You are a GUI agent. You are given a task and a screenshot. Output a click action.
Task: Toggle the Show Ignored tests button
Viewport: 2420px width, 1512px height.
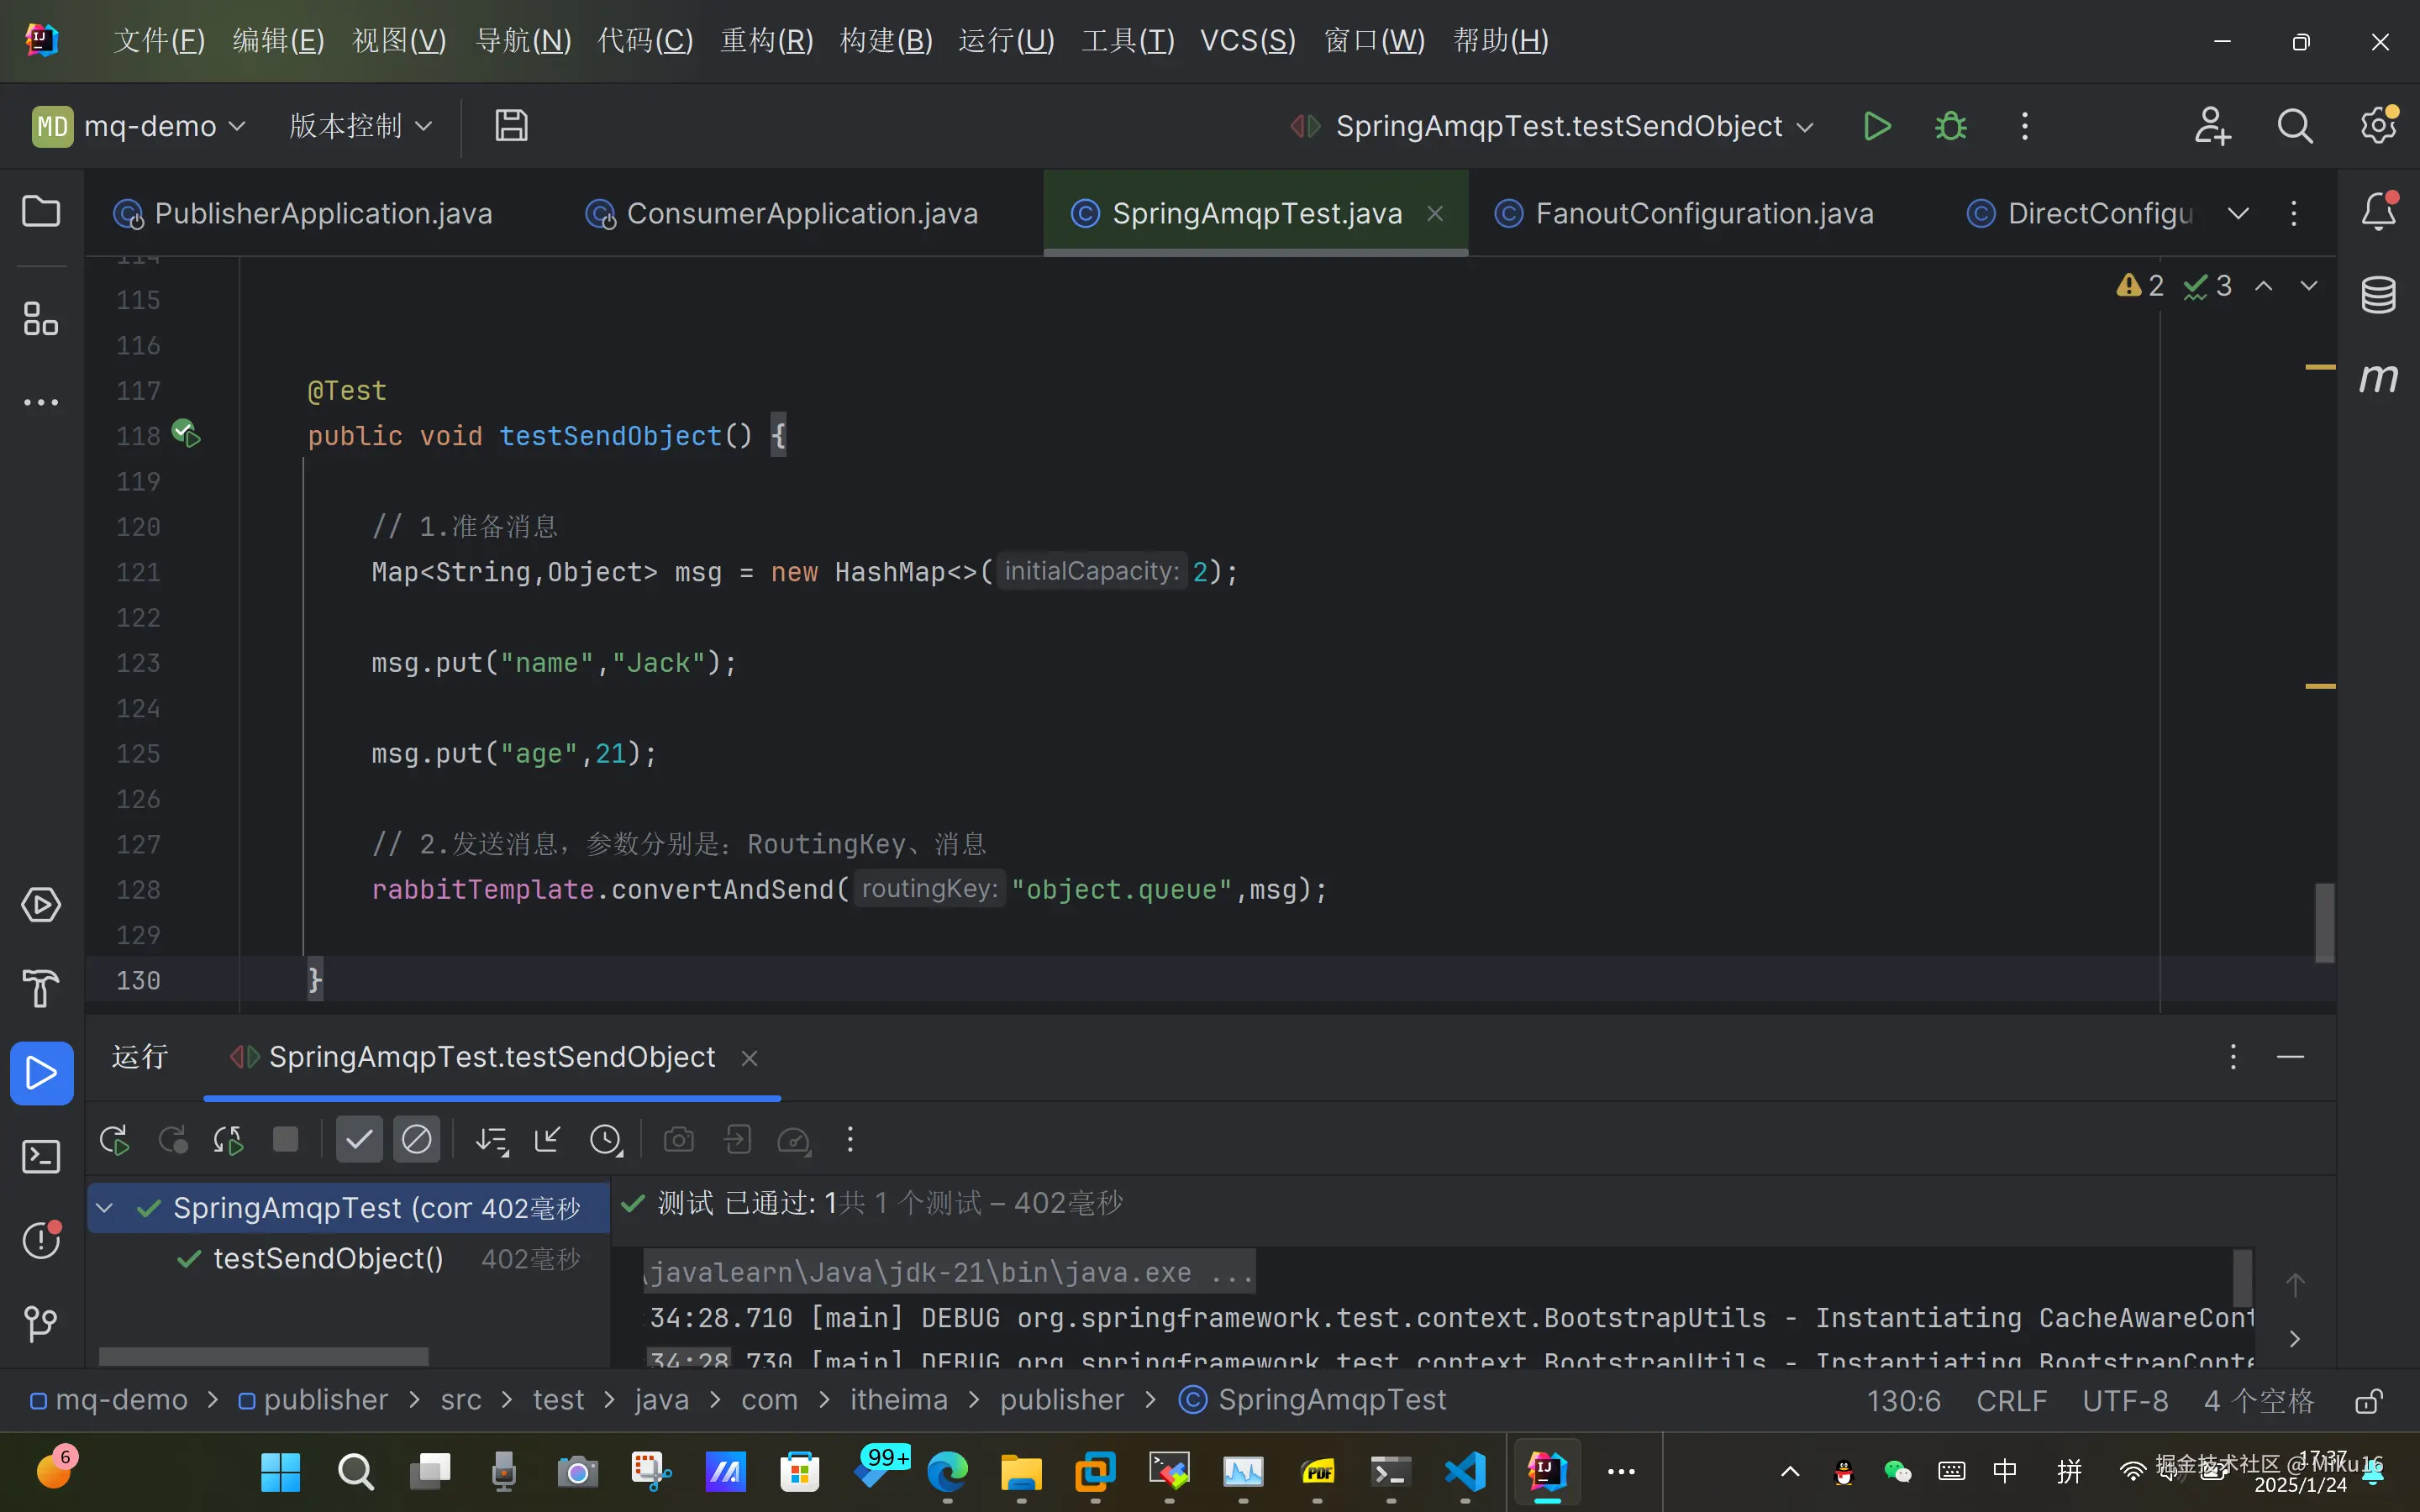pyautogui.click(x=417, y=1140)
